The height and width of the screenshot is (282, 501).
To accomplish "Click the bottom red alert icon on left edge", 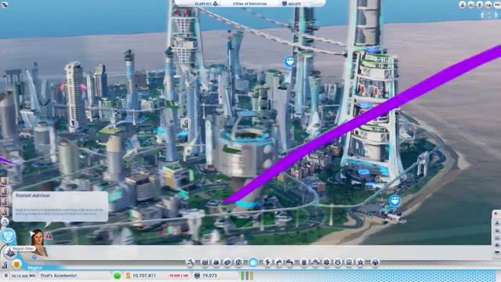I will click(x=5, y=211).
